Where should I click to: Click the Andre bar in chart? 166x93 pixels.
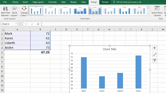(138, 72)
